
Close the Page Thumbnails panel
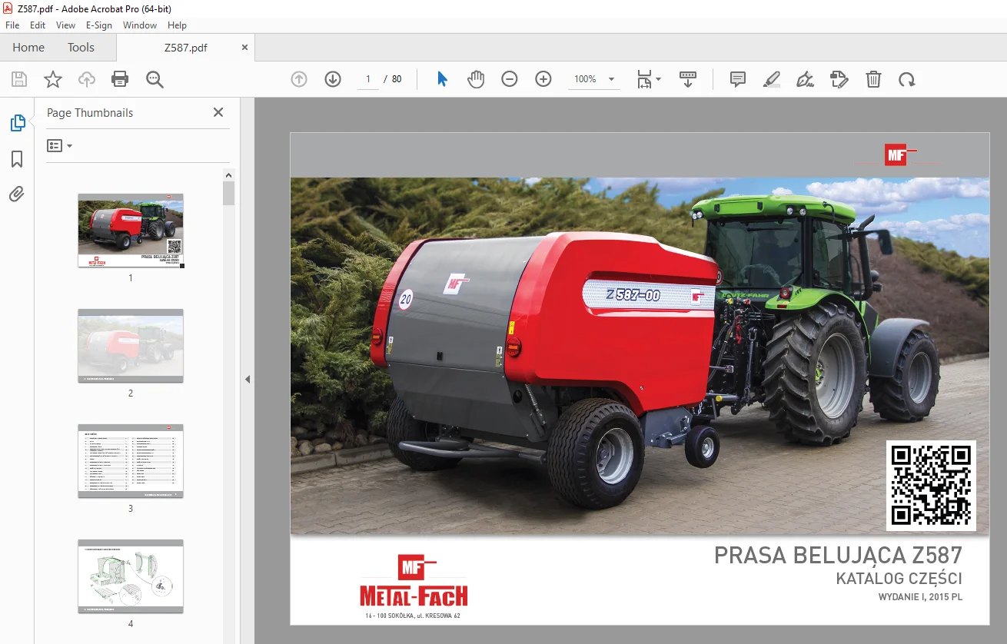point(218,112)
